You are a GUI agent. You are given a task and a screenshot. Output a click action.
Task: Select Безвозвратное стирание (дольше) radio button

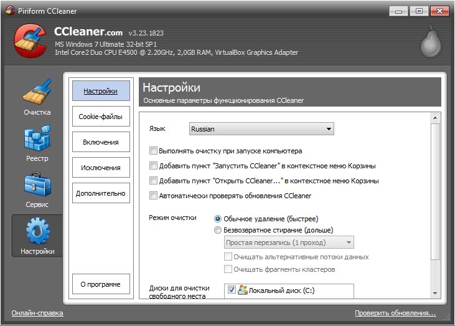[218, 230]
